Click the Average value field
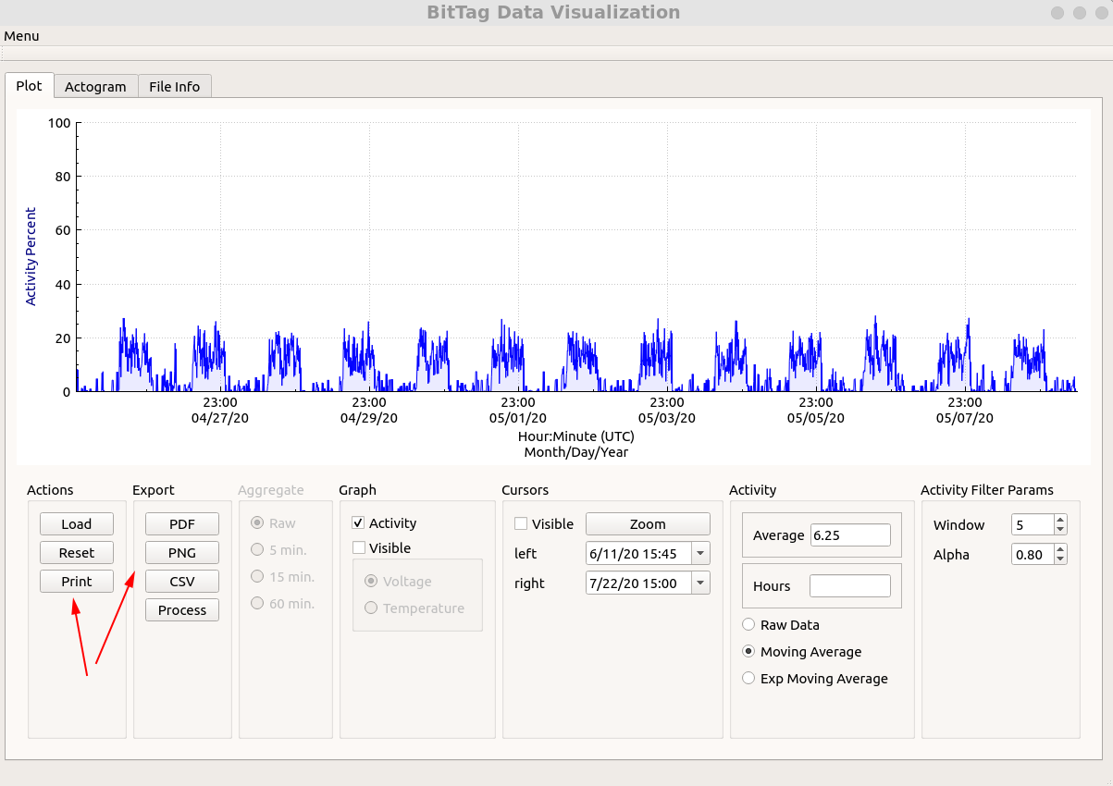 [850, 535]
